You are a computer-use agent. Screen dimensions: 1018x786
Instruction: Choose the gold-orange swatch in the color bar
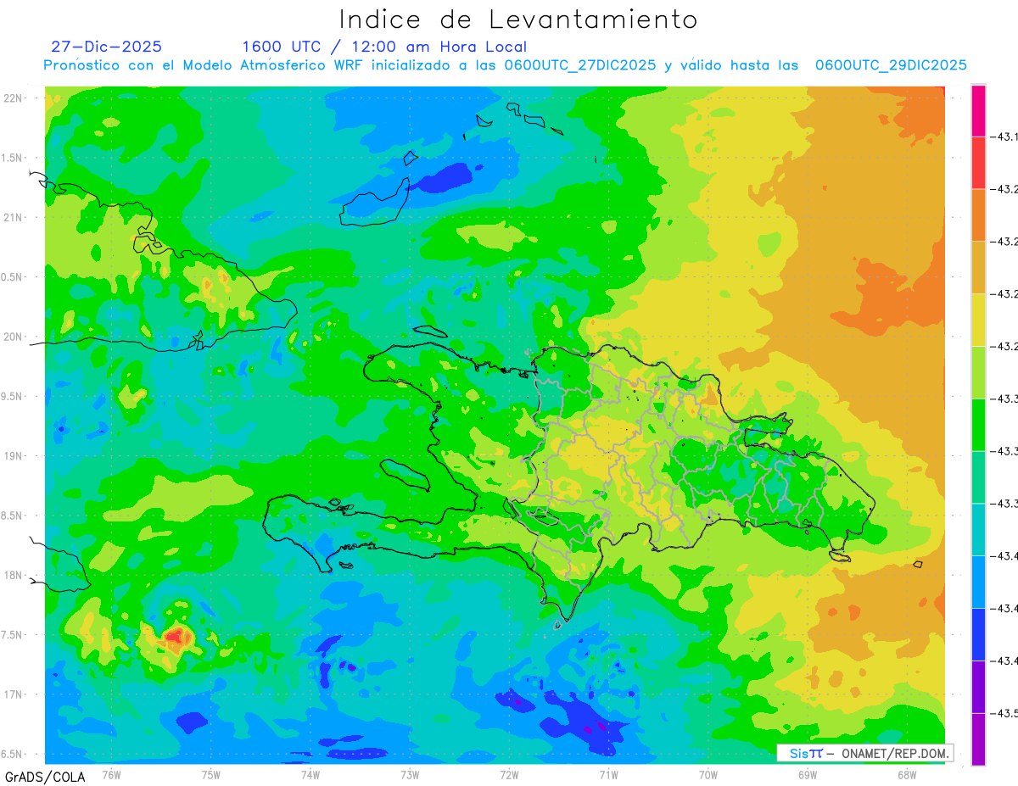pyautogui.click(x=978, y=268)
